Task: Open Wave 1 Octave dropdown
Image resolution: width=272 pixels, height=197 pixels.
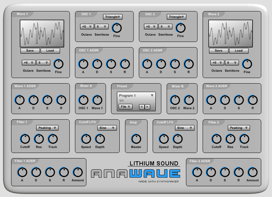Action: tap(28, 62)
